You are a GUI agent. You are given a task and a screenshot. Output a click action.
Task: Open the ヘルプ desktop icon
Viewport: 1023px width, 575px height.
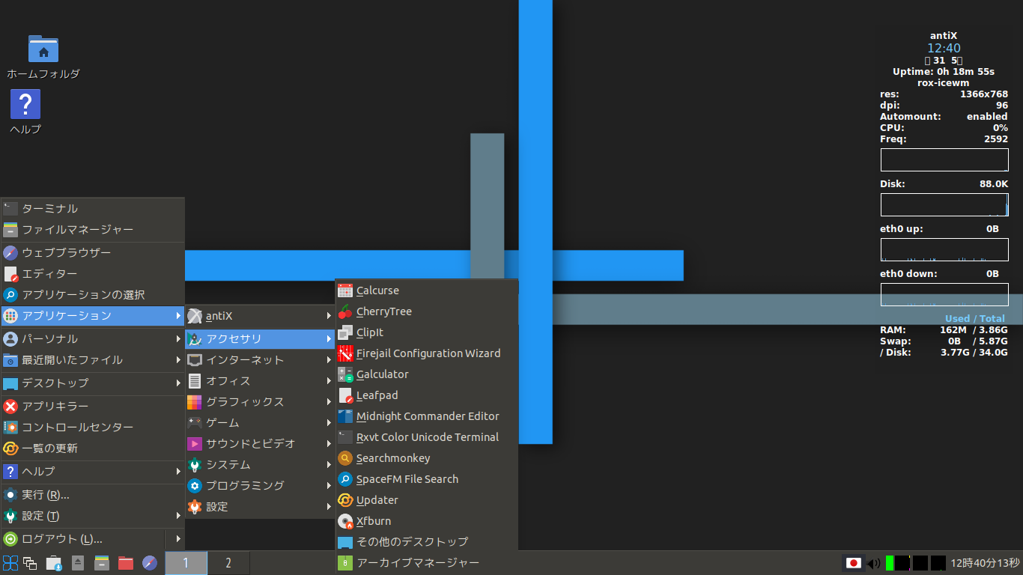tap(25, 112)
